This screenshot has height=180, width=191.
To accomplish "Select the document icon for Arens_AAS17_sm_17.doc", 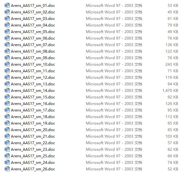I will pyautogui.click(x=7, y=110).
